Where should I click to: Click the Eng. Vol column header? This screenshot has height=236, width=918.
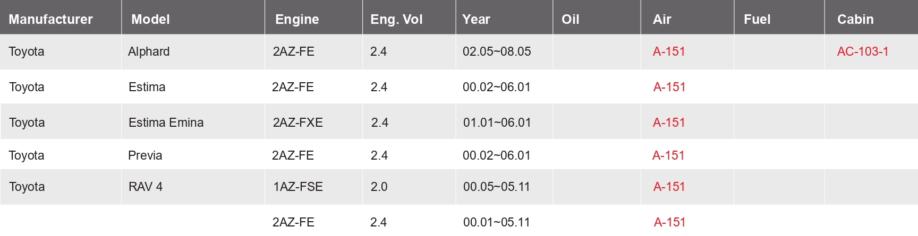[x=396, y=20]
